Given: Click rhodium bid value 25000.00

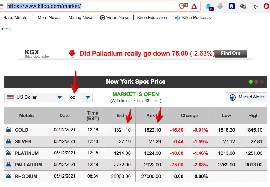Looking at the screenshot, I should 121,176.
